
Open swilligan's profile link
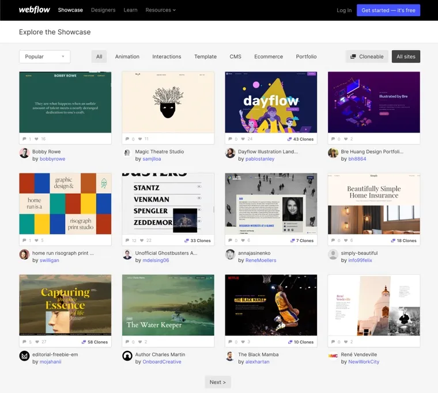[49, 260]
